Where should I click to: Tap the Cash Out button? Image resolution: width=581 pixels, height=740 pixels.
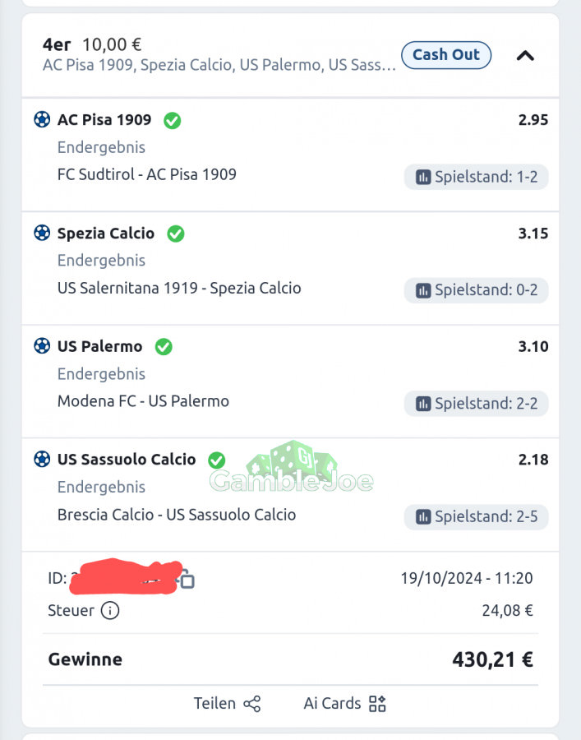[446, 55]
